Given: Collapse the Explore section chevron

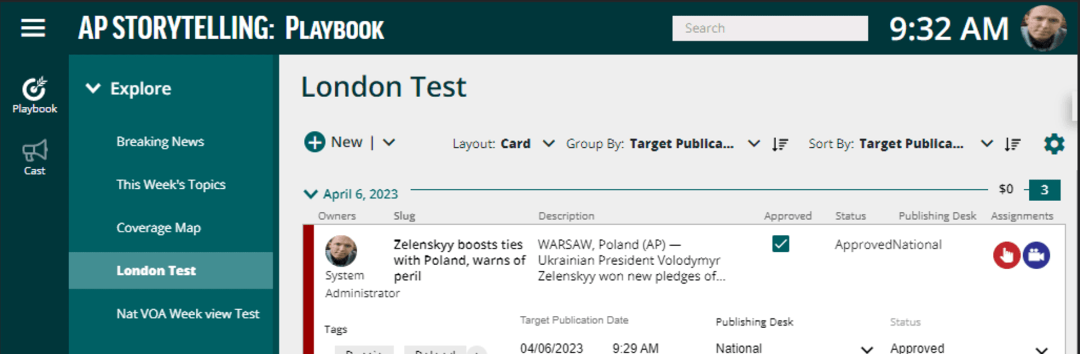Looking at the screenshot, I should point(93,88).
